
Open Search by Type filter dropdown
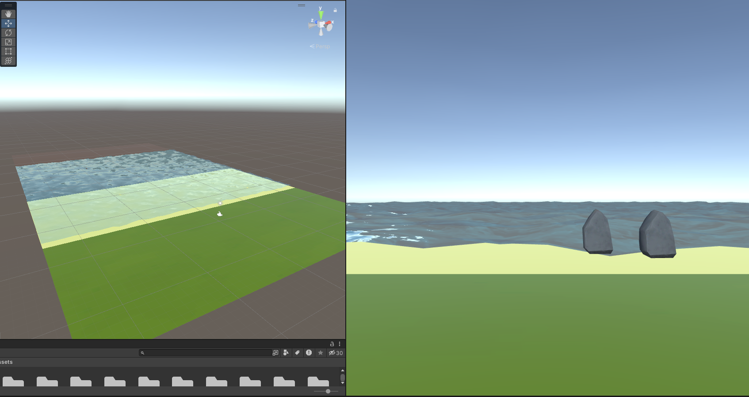[x=286, y=353]
